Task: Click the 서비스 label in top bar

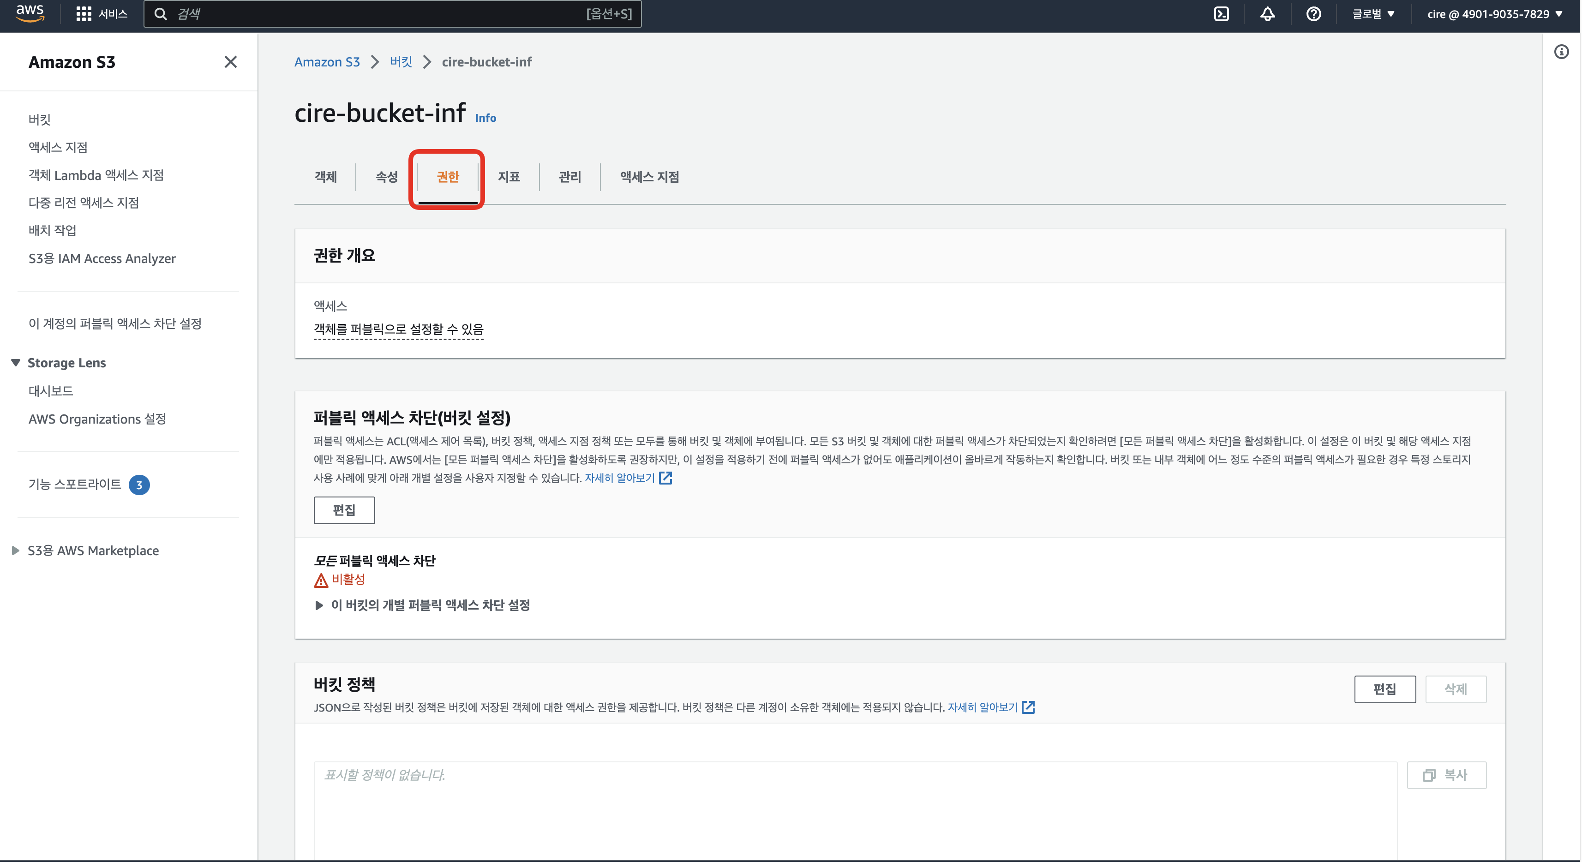Action: point(113,14)
